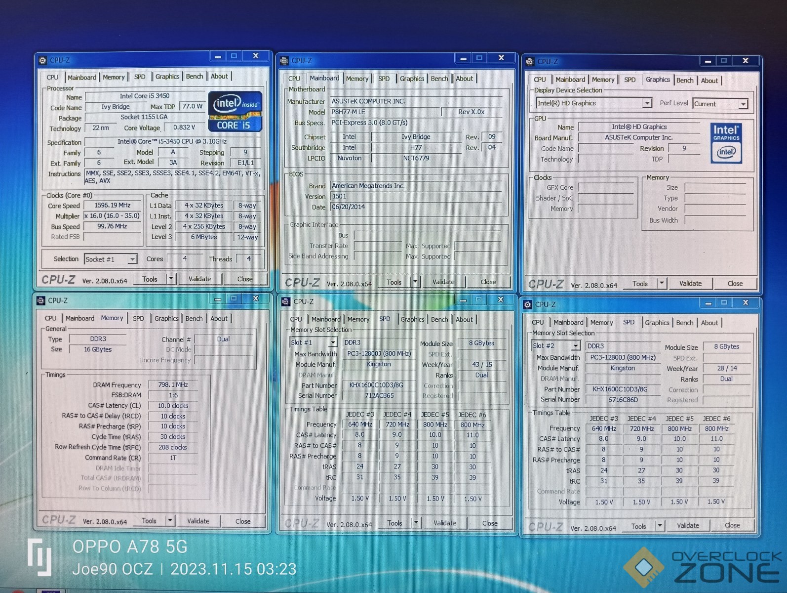Switch to Memory tab in the CPU window
This screenshot has height=593, width=787.
[x=114, y=78]
